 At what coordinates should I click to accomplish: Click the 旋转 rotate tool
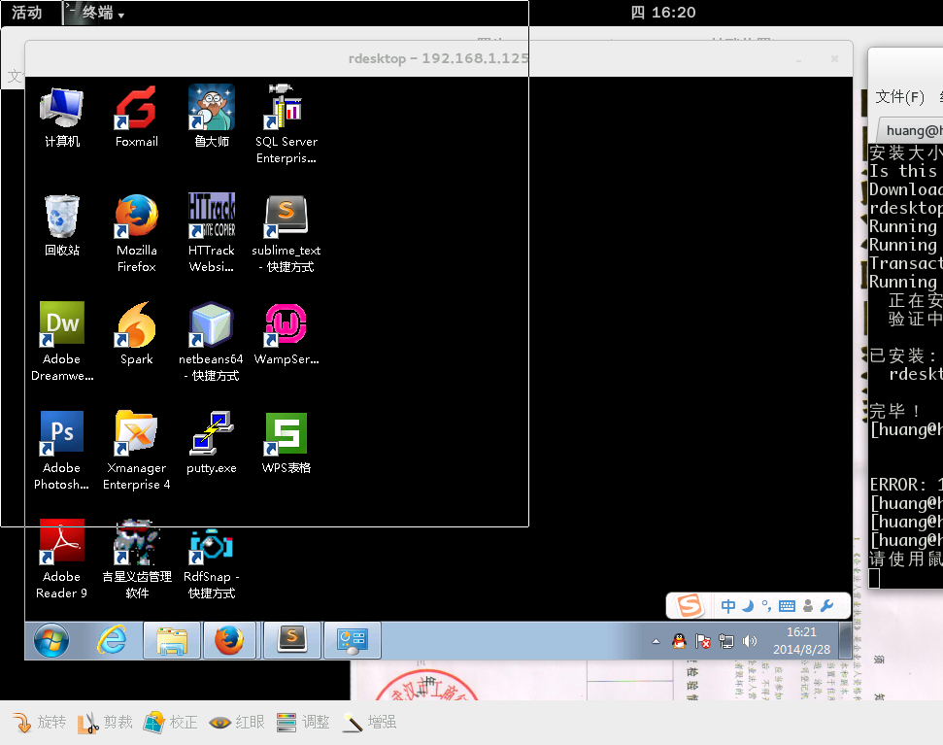click(39, 722)
